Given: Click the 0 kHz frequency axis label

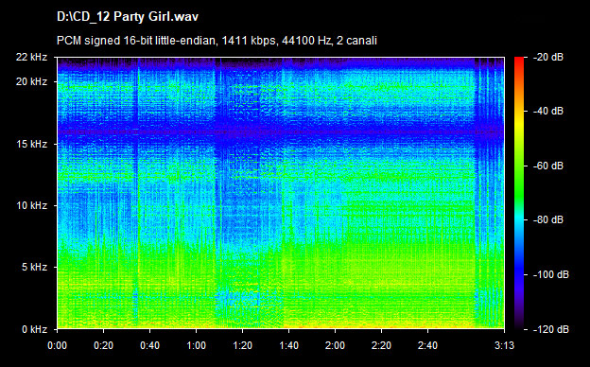Looking at the screenshot, I should click(34, 329).
